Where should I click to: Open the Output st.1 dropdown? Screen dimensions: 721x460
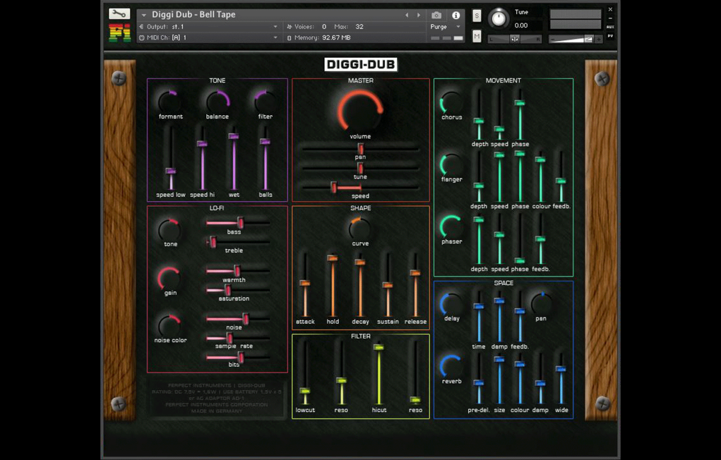click(x=209, y=27)
